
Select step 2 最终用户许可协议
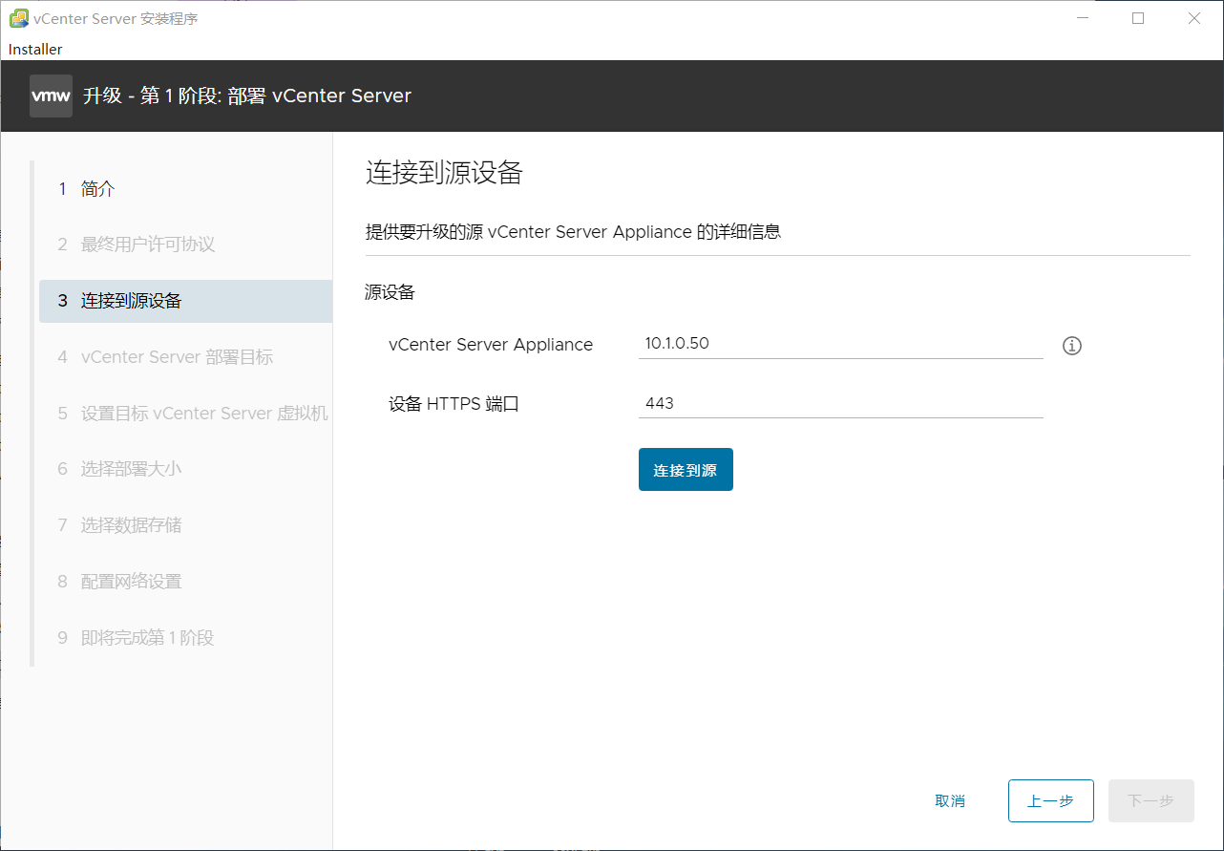coord(147,245)
